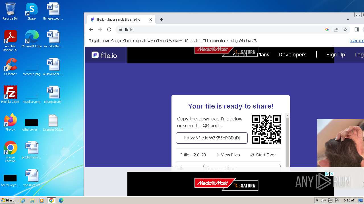Expand View Files section
The height and width of the screenshot is (204, 364).
point(228,155)
